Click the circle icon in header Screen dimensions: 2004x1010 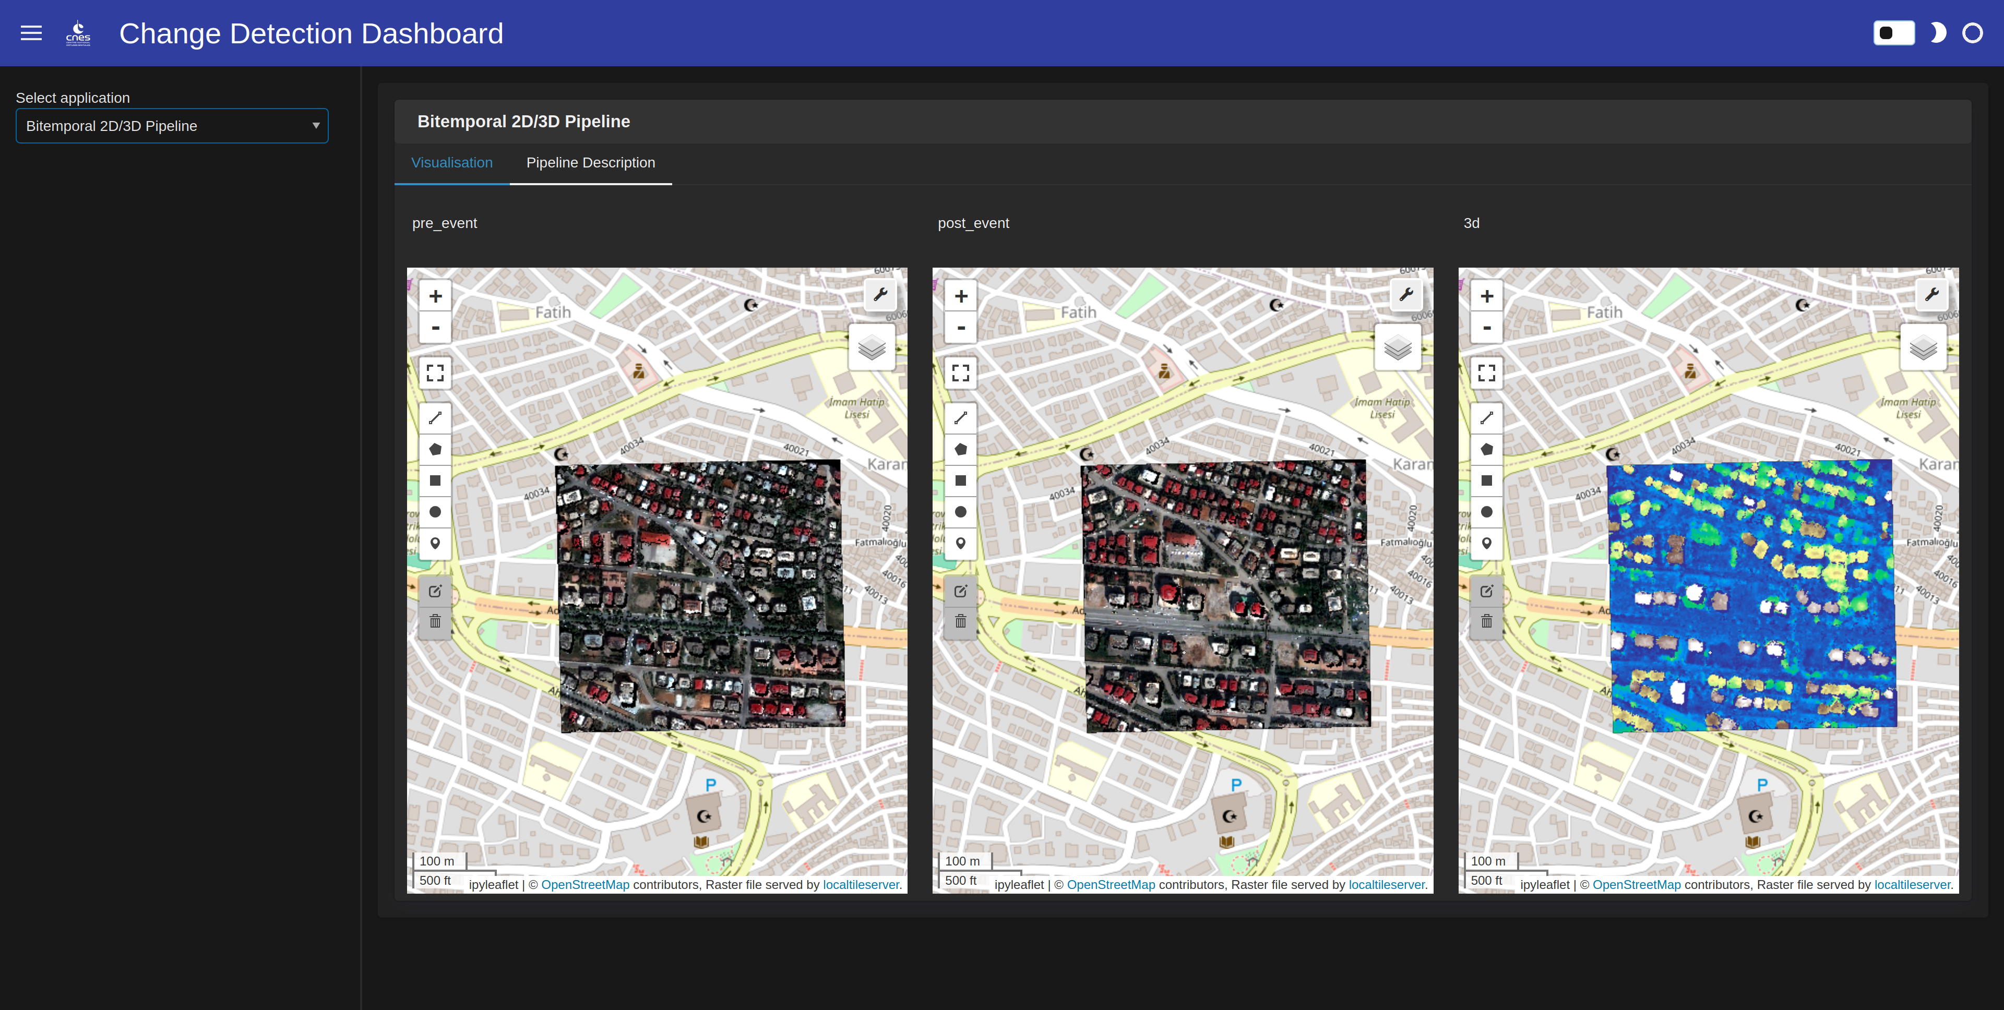coord(1972,33)
